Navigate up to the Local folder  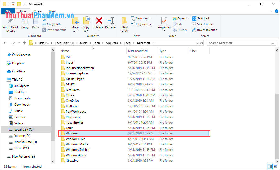click(24, 43)
